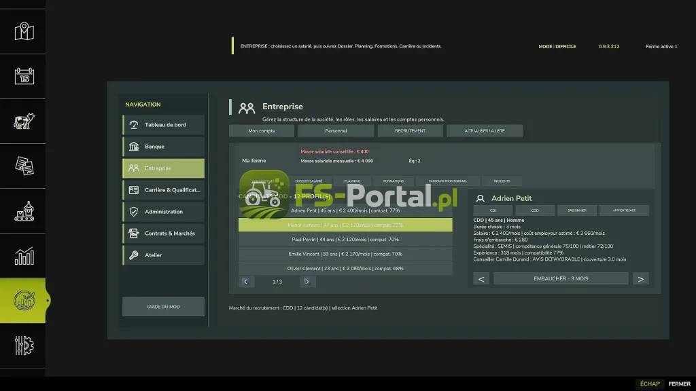The image size is (696, 391).
Task: Open the calendar page icon
Action: click(24, 76)
